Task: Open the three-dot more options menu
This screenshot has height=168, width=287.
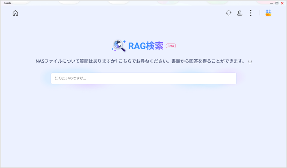Action: point(251,13)
